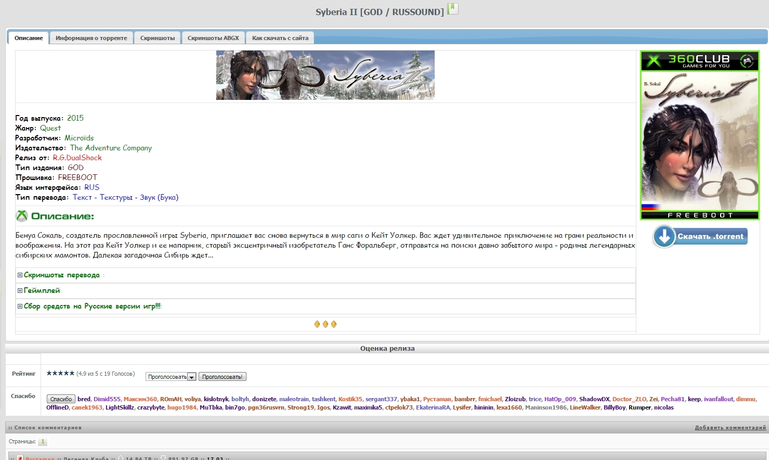The width and height of the screenshot is (769, 460).
Task: Click the Syberia II [GOD / RUSSOUND] page title
Action: tap(380, 12)
